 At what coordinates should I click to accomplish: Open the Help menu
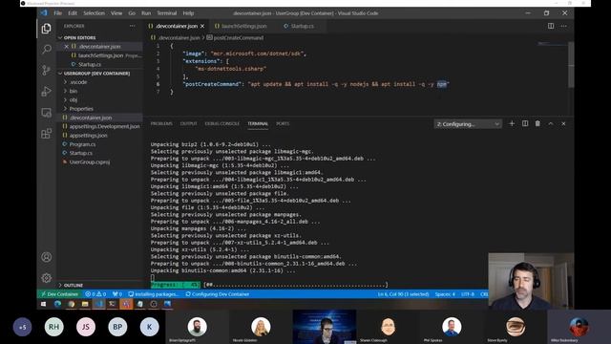[188, 13]
